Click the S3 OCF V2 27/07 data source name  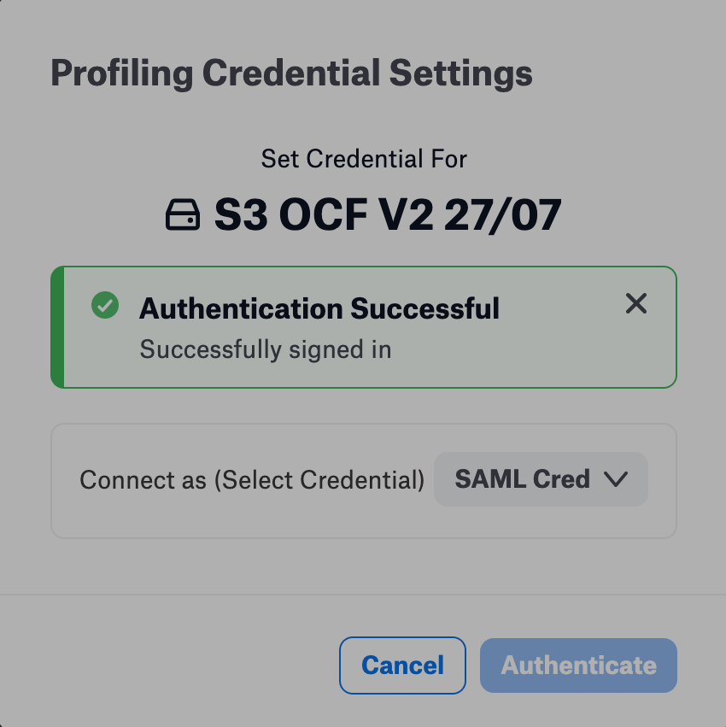pos(388,214)
